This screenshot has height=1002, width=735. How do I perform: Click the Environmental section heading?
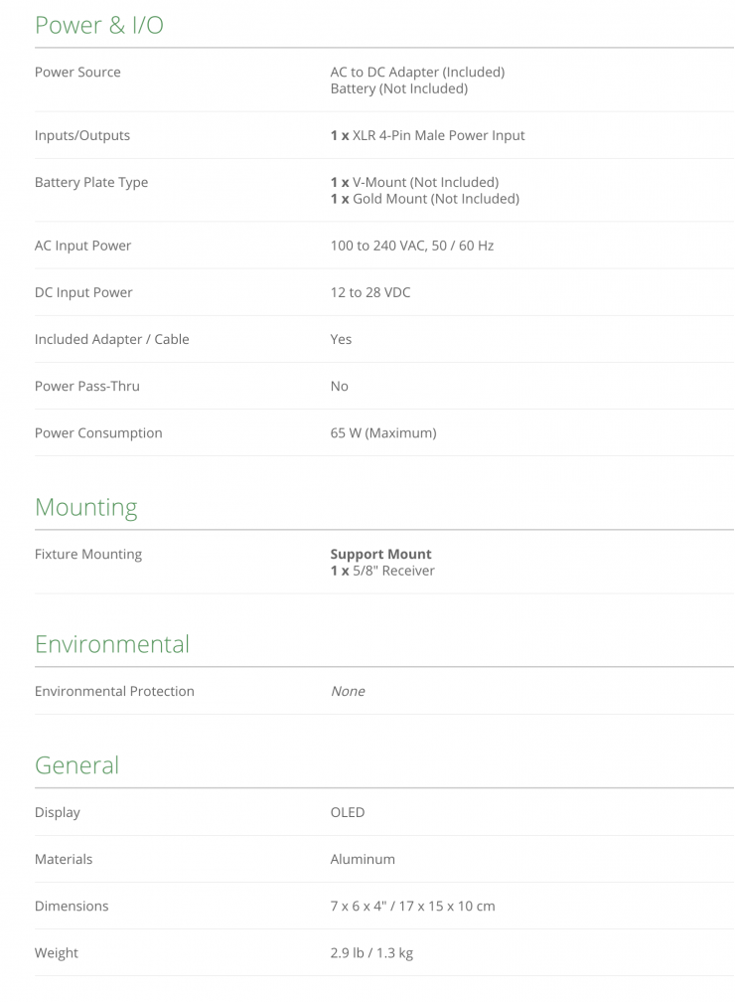(111, 644)
